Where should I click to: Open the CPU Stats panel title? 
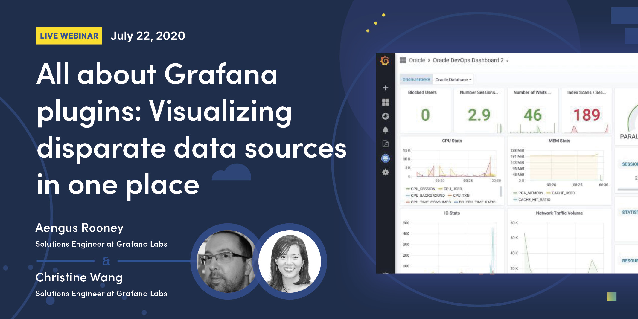(452, 141)
